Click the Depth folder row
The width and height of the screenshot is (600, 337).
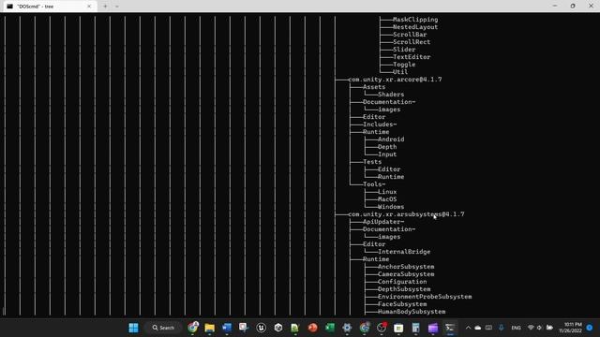(x=387, y=147)
